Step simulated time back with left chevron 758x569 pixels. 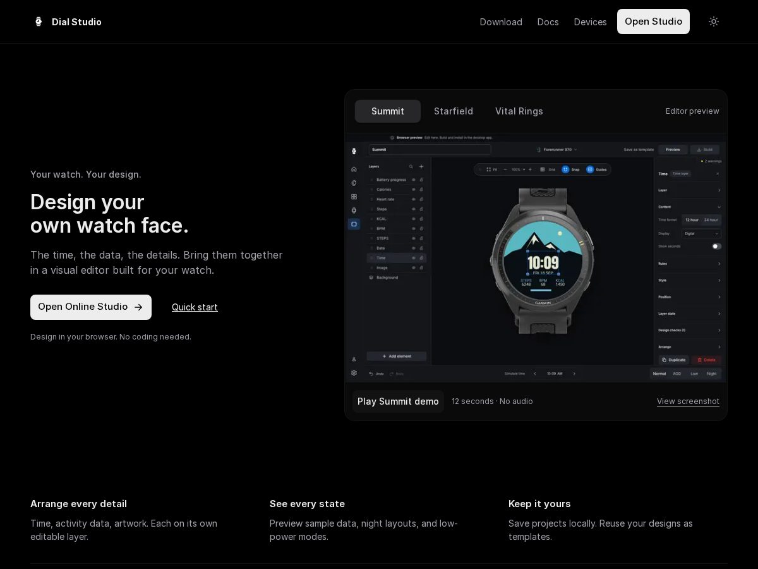(x=535, y=374)
